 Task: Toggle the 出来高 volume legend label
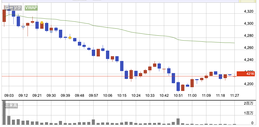pos(11,106)
